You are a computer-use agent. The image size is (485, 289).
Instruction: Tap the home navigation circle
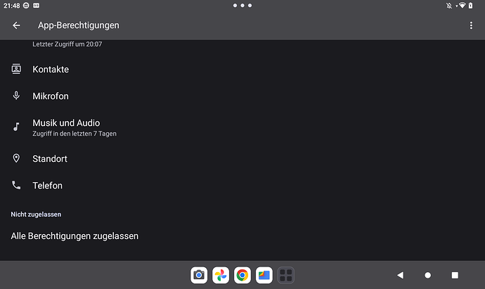point(427,275)
